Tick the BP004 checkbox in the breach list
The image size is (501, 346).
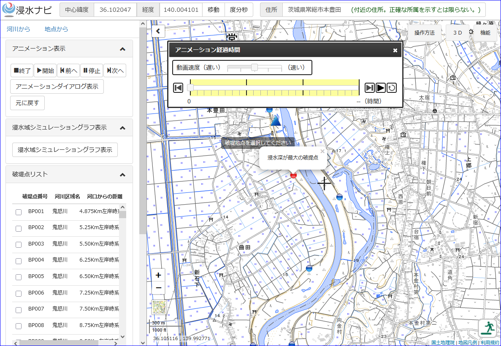point(19,261)
